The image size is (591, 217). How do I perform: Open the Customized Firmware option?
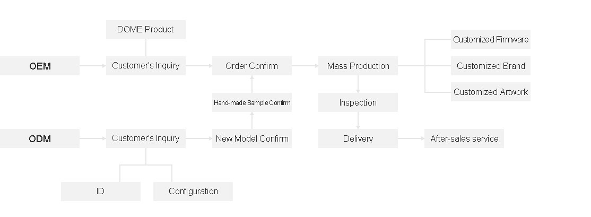pos(490,39)
